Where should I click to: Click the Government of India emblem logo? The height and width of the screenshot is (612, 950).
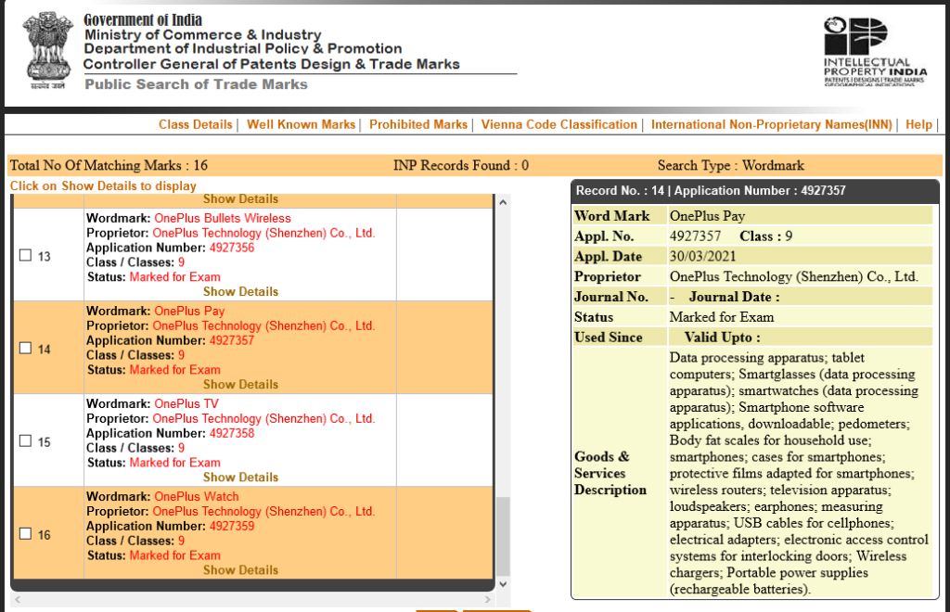pos(45,50)
